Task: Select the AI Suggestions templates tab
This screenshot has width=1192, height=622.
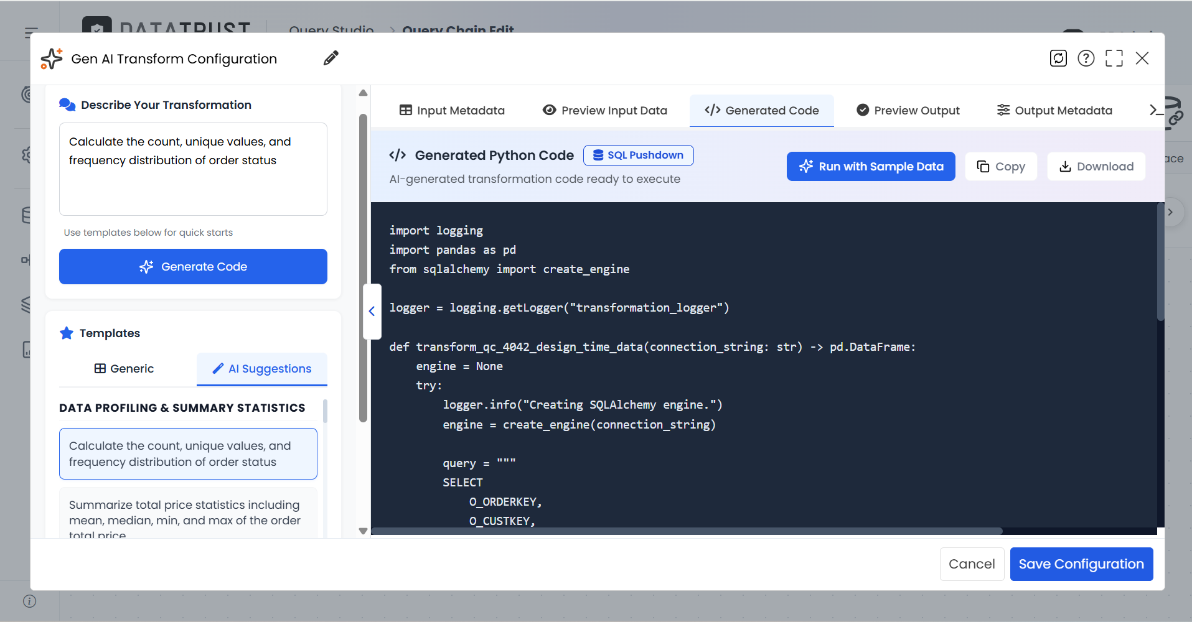Action: tap(262, 369)
